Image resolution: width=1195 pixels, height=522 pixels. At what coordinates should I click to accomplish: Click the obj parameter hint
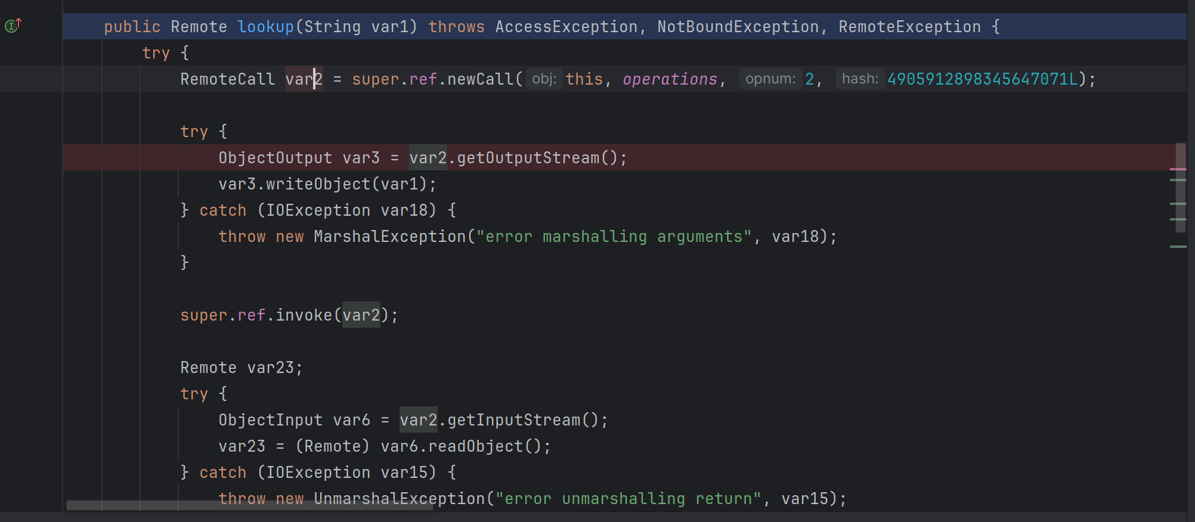[x=544, y=79]
